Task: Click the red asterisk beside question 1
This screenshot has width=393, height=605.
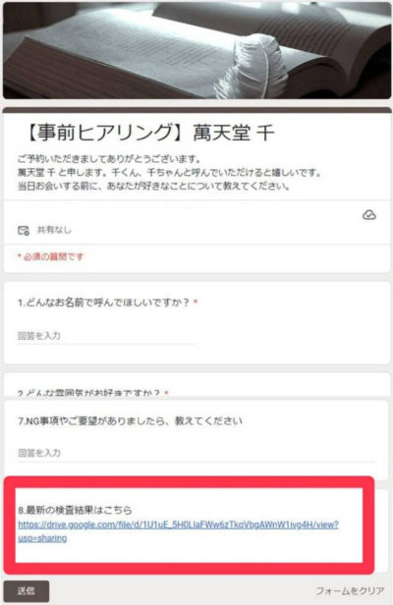Action: [196, 302]
